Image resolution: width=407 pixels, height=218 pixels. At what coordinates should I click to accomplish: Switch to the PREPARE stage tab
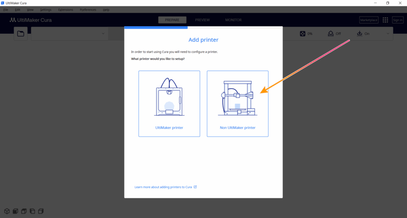click(x=172, y=20)
